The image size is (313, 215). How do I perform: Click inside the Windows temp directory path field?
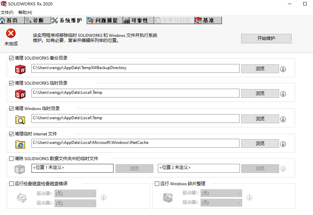click(x=135, y=119)
